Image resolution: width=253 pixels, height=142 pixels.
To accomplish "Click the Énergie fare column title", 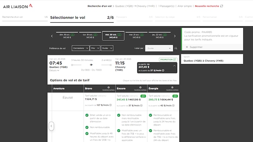I will tap(154, 88).
